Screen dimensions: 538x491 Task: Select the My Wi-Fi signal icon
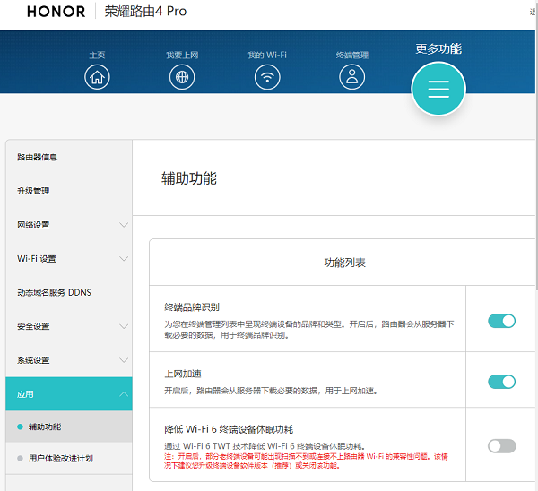tap(267, 77)
